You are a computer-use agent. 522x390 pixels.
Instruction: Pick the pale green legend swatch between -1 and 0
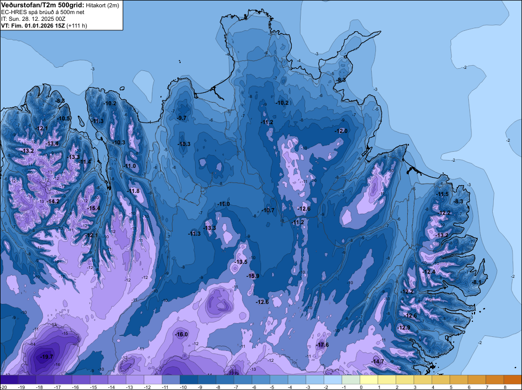pos(351,380)
